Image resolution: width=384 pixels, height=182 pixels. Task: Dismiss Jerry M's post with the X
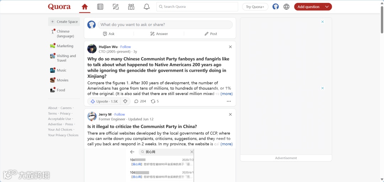[x=230, y=114]
